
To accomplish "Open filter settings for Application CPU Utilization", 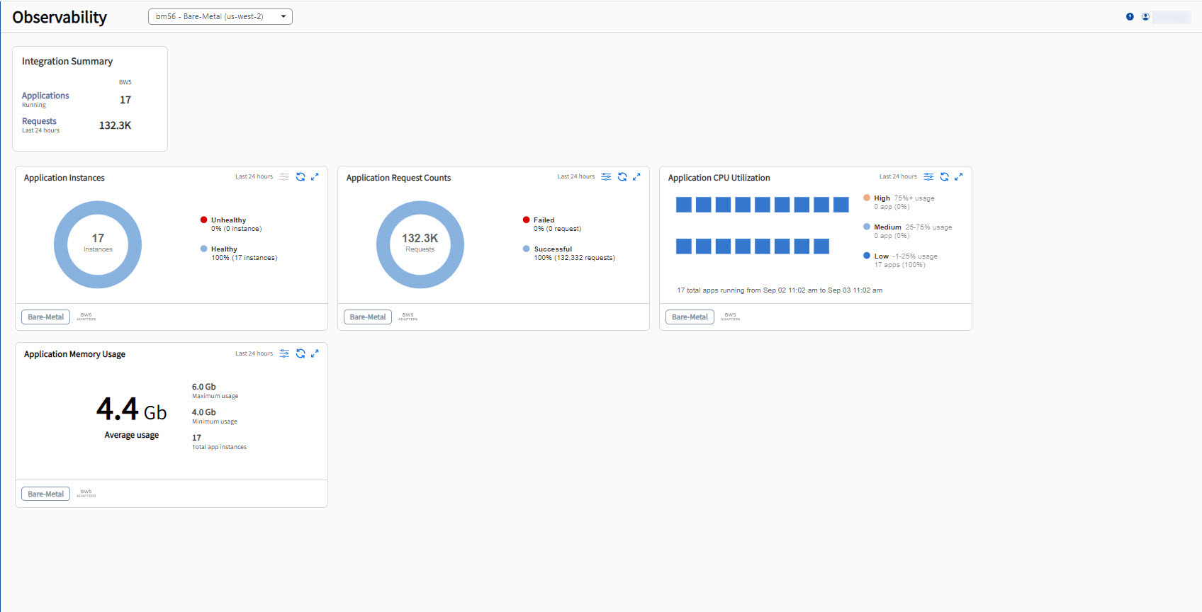I will click(x=928, y=177).
